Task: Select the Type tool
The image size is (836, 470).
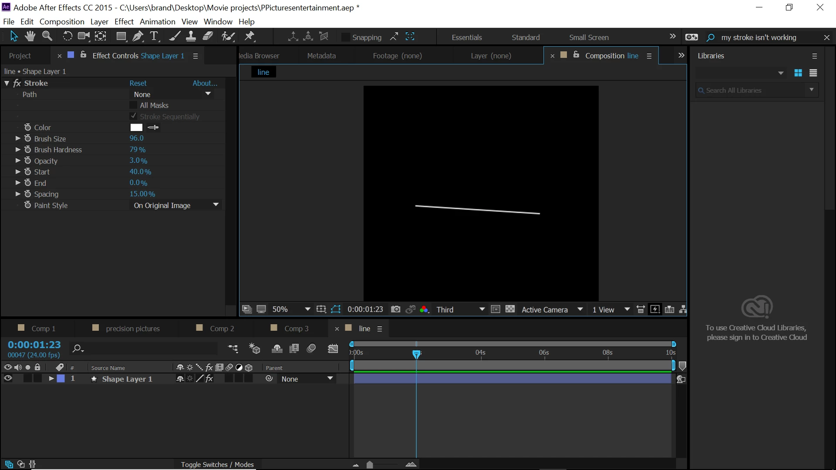Action: (x=154, y=37)
